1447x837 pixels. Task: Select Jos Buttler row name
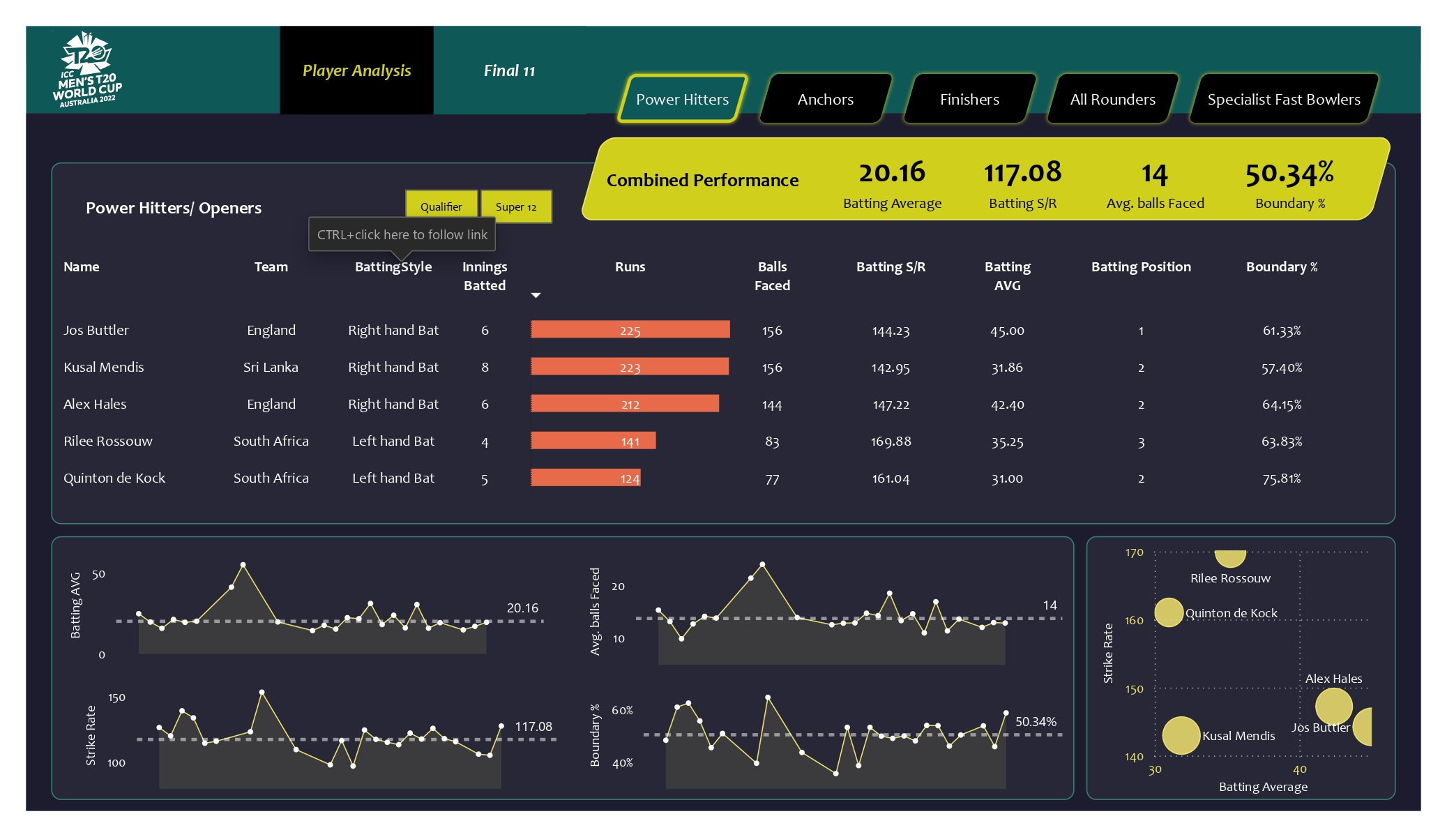pyautogui.click(x=96, y=330)
